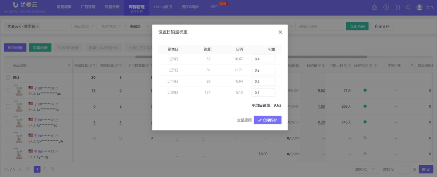
Task: Select checkbox for B0******7C row
Action: tap(8, 138)
